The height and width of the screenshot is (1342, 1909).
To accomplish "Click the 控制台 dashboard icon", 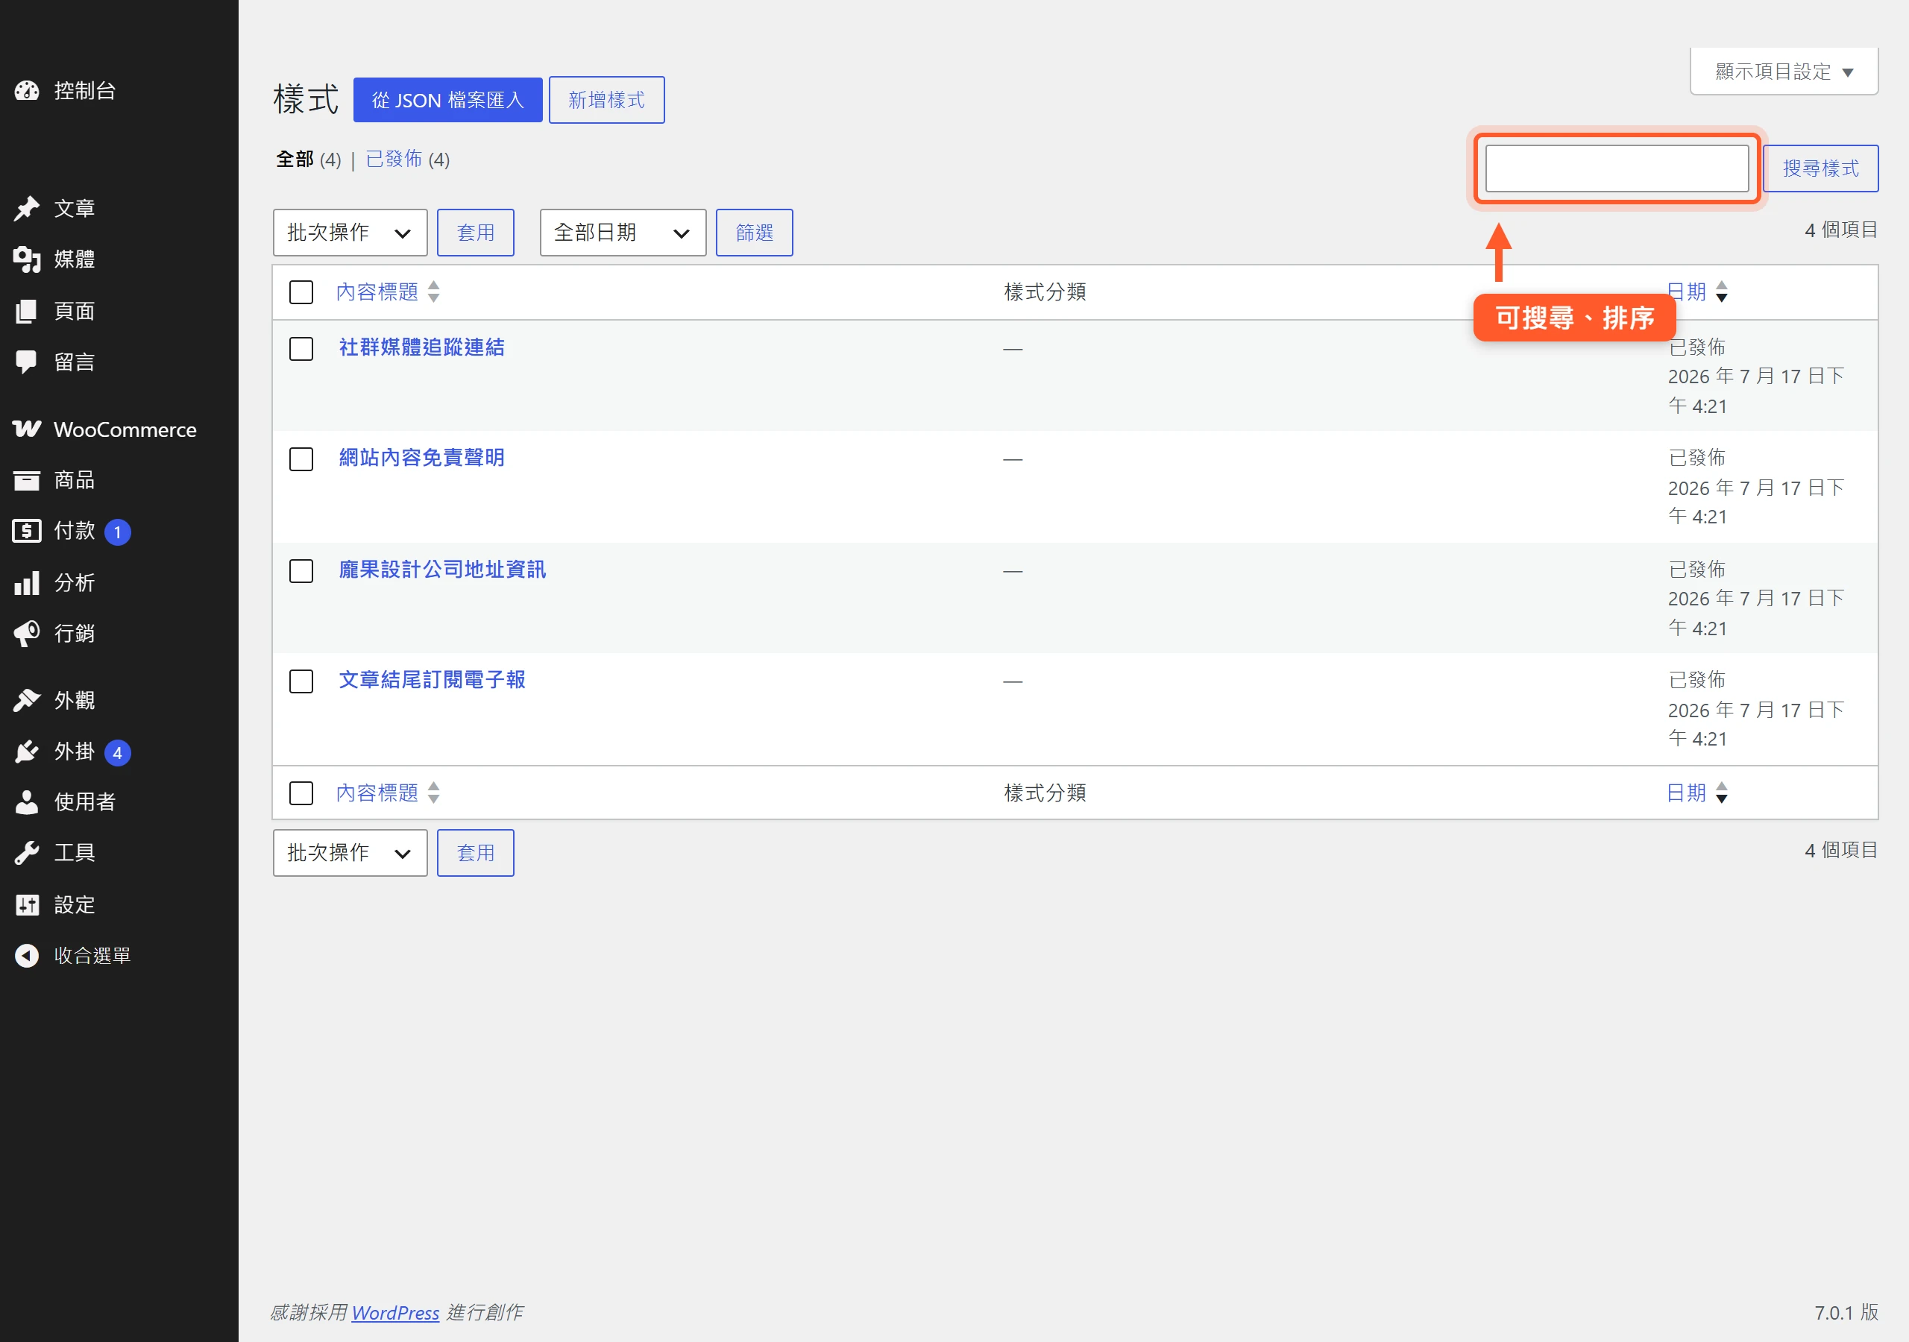I will pyautogui.click(x=27, y=91).
